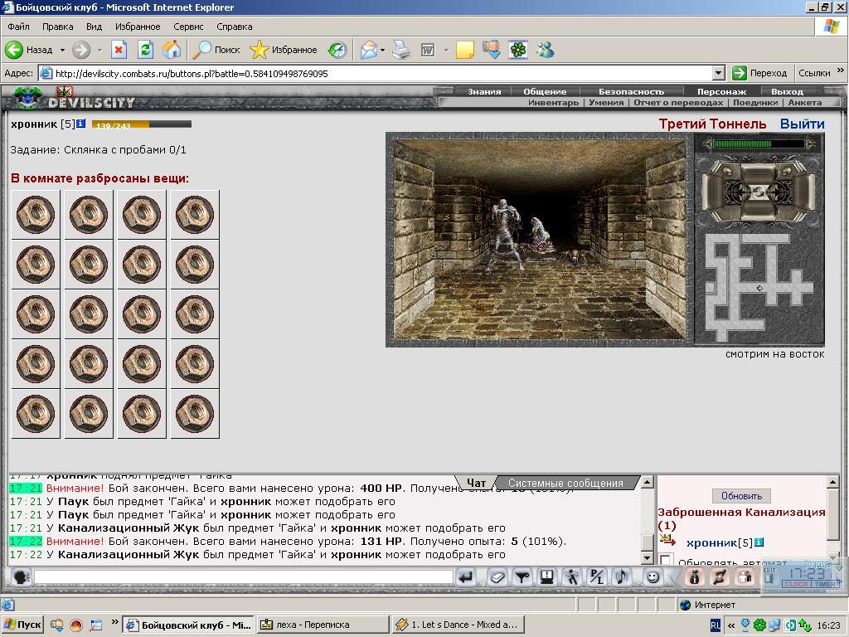
Task: Open the Back button history dropdown arrow
Action: 62,50
